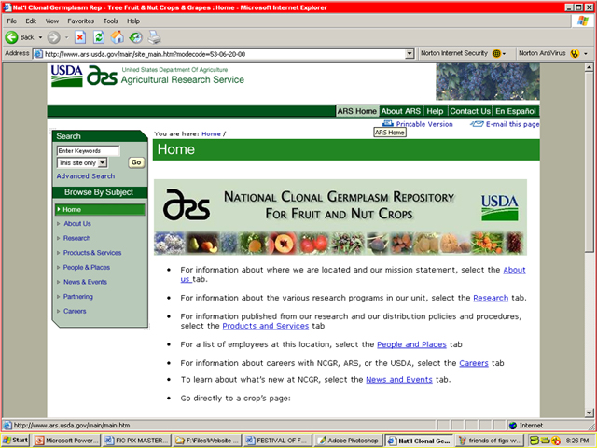597x448 pixels.
Task: Switch to Microsoft PowerPoint taskbar button
Action: 66,441
